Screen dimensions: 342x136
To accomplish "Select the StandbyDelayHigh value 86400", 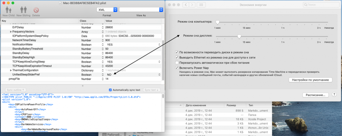I will (x=109, y=57).
